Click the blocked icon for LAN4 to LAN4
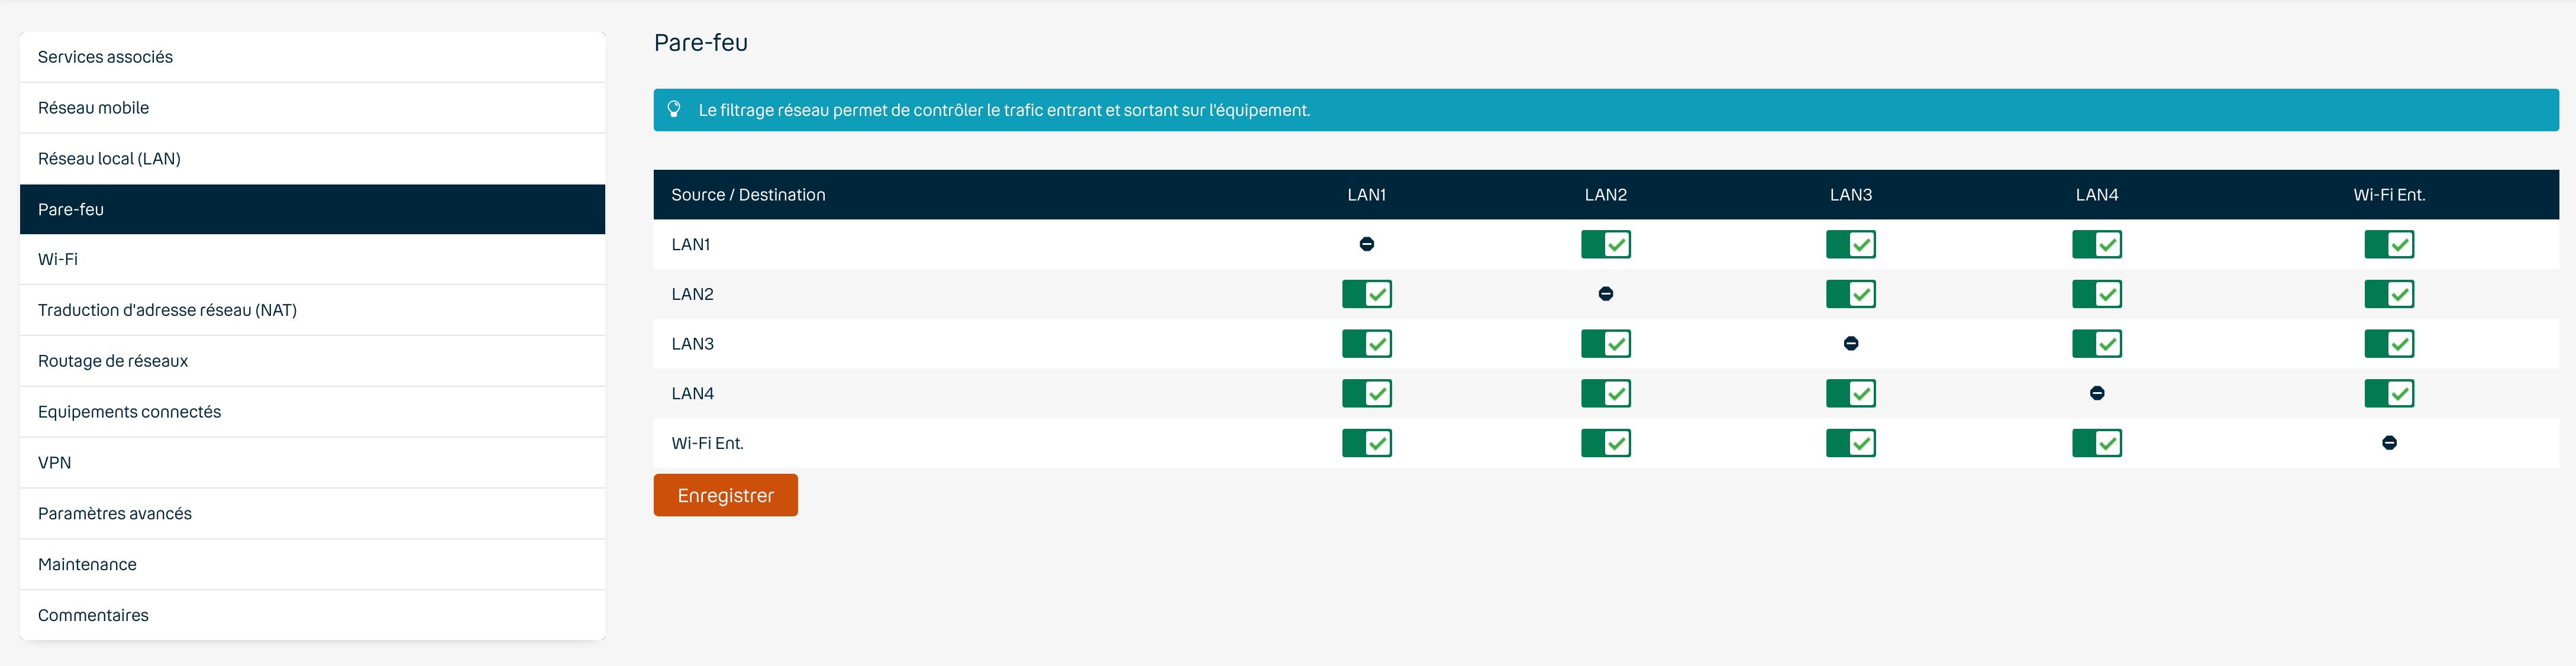The height and width of the screenshot is (666, 2576). (x=2096, y=393)
